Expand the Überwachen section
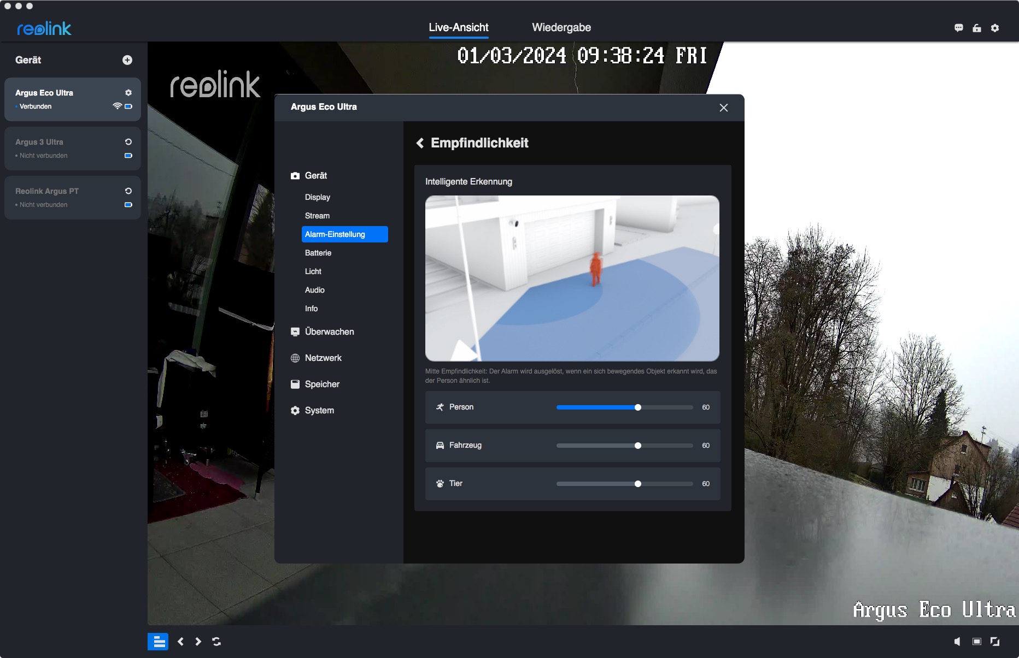 (329, 332)
